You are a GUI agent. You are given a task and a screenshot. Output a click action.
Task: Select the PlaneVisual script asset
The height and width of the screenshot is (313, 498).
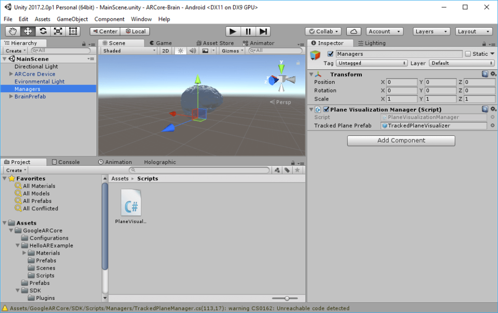[x=131, y=207]
